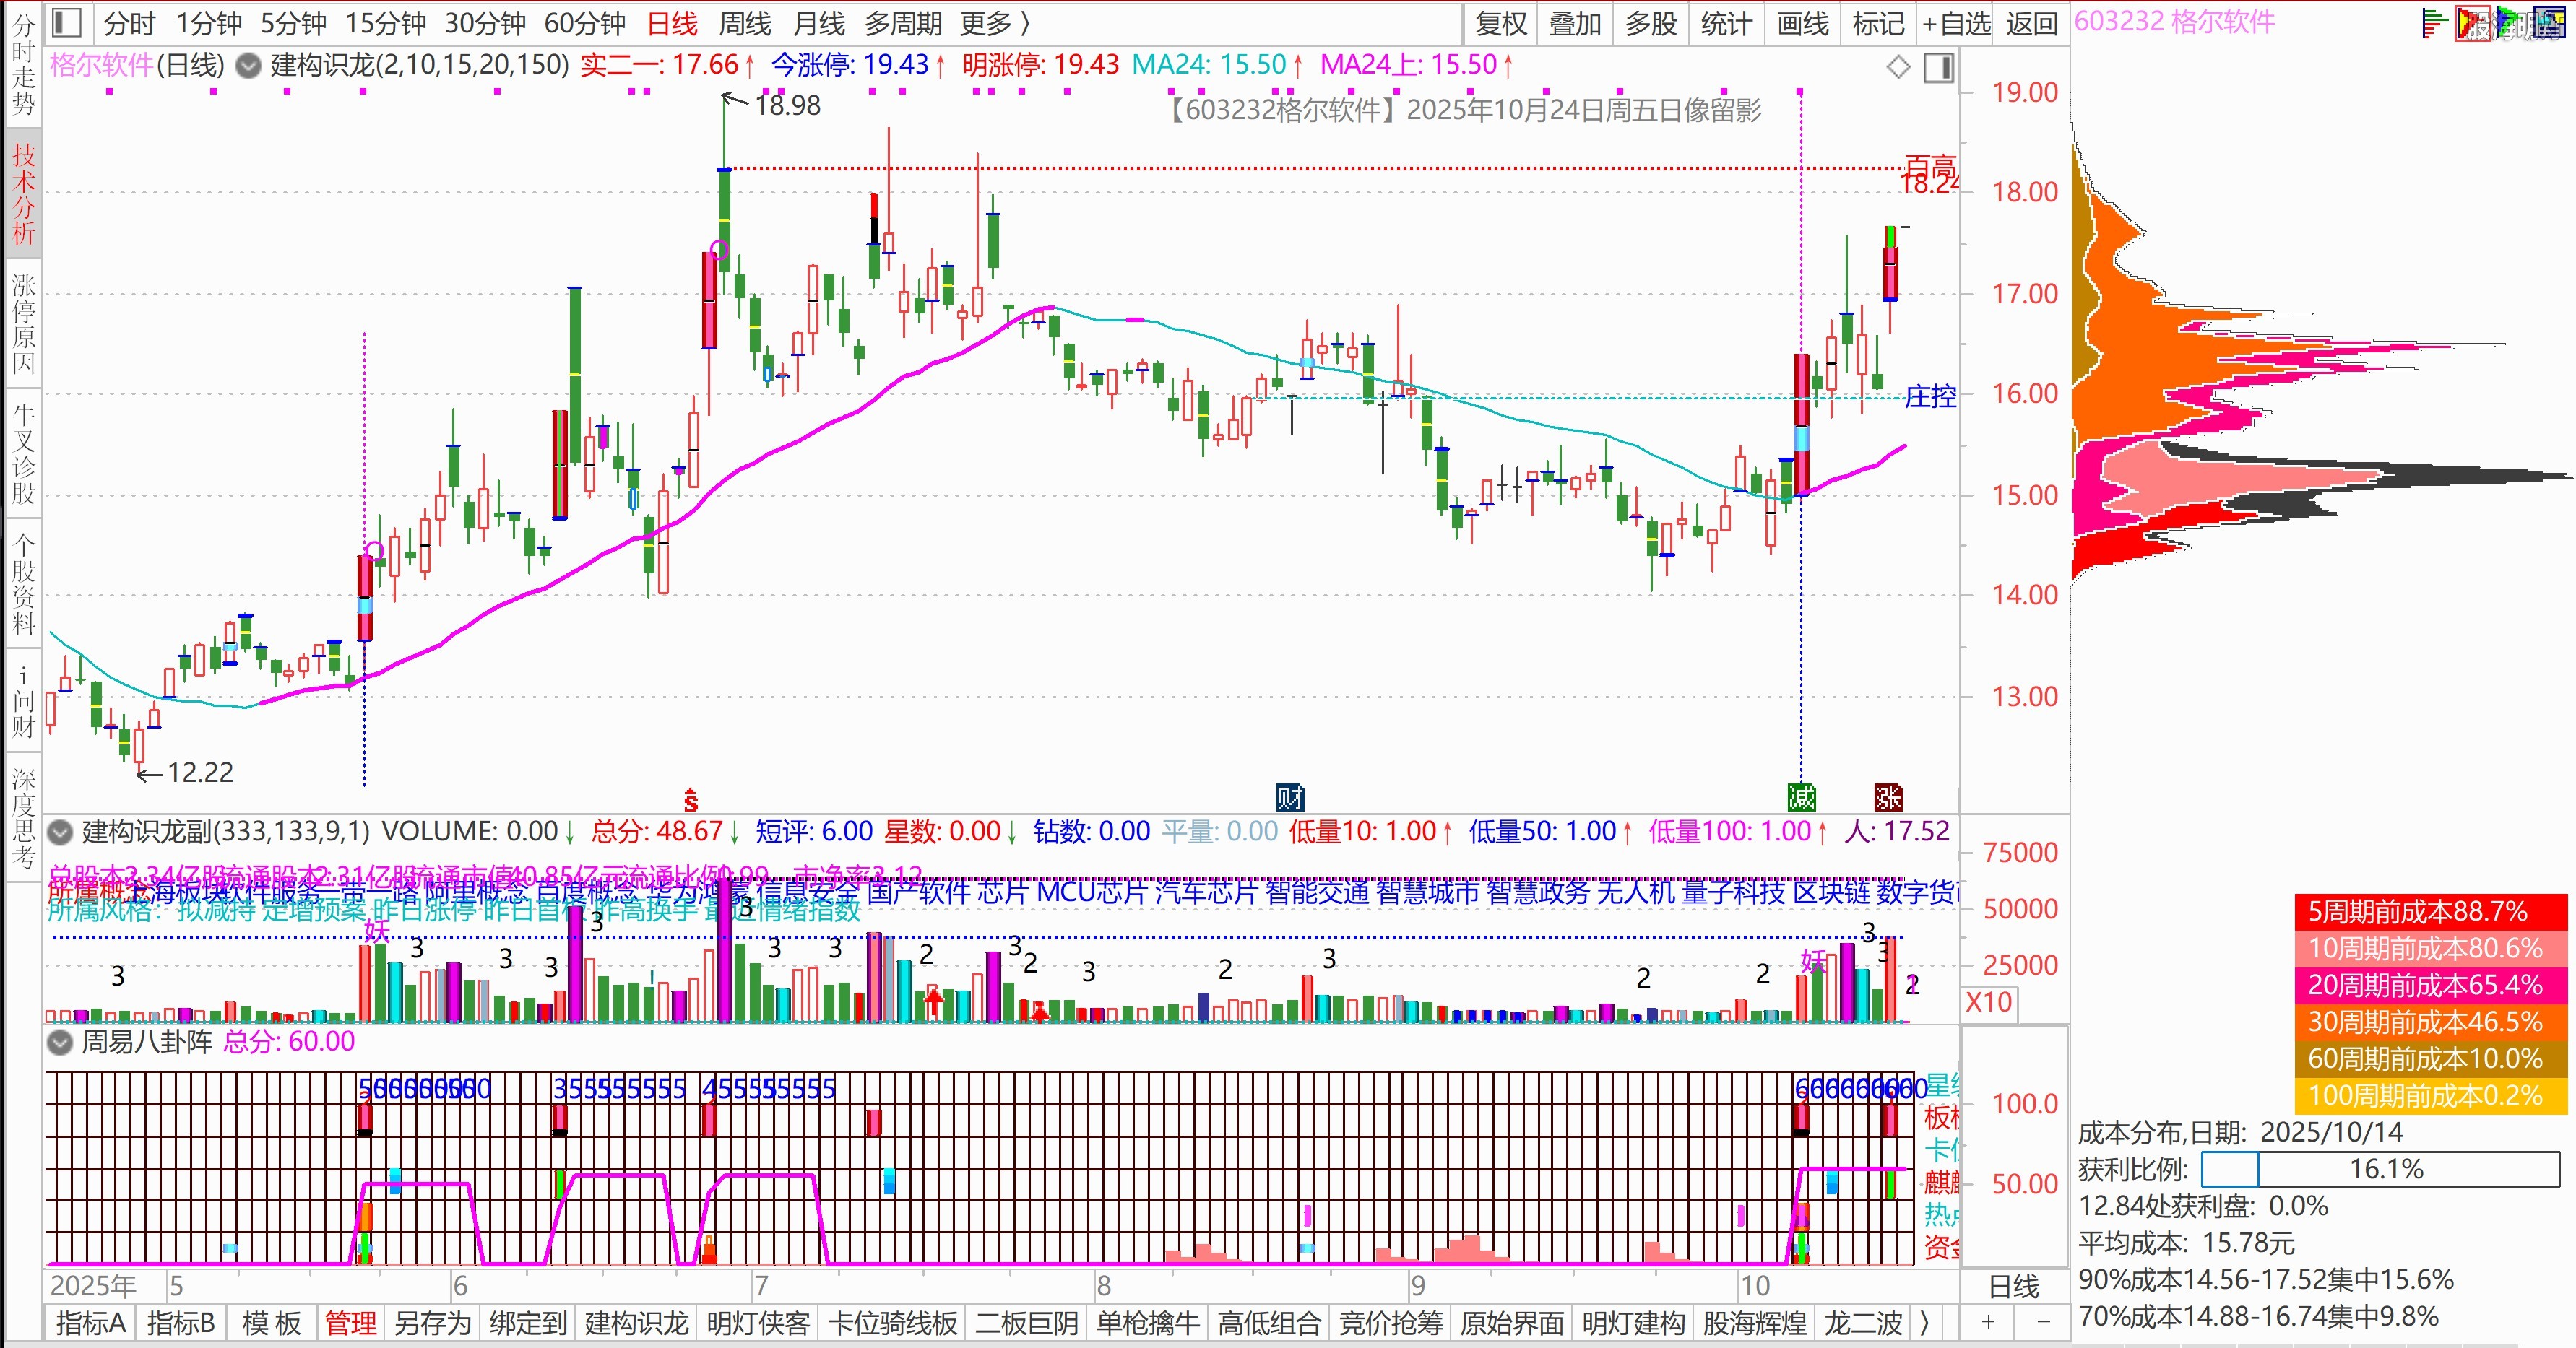Toggle the right side panel icon below 标记
The image size is (2576, 1348).
(1939, 68)
